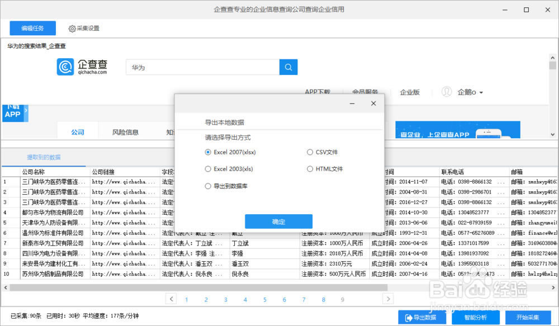Click the blue search magnifier button

tap(288, 67)
